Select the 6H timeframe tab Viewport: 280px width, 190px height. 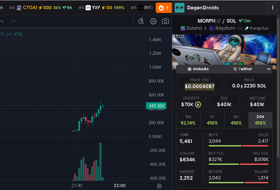[x=236, y=120]
